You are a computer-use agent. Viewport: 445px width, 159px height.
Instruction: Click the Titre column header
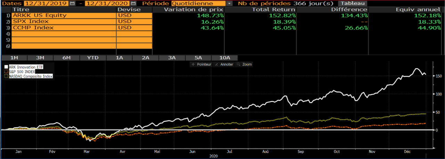click(21, 9)
